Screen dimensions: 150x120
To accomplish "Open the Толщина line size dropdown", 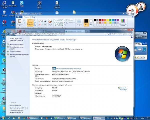I will click(x=79, y=22).
